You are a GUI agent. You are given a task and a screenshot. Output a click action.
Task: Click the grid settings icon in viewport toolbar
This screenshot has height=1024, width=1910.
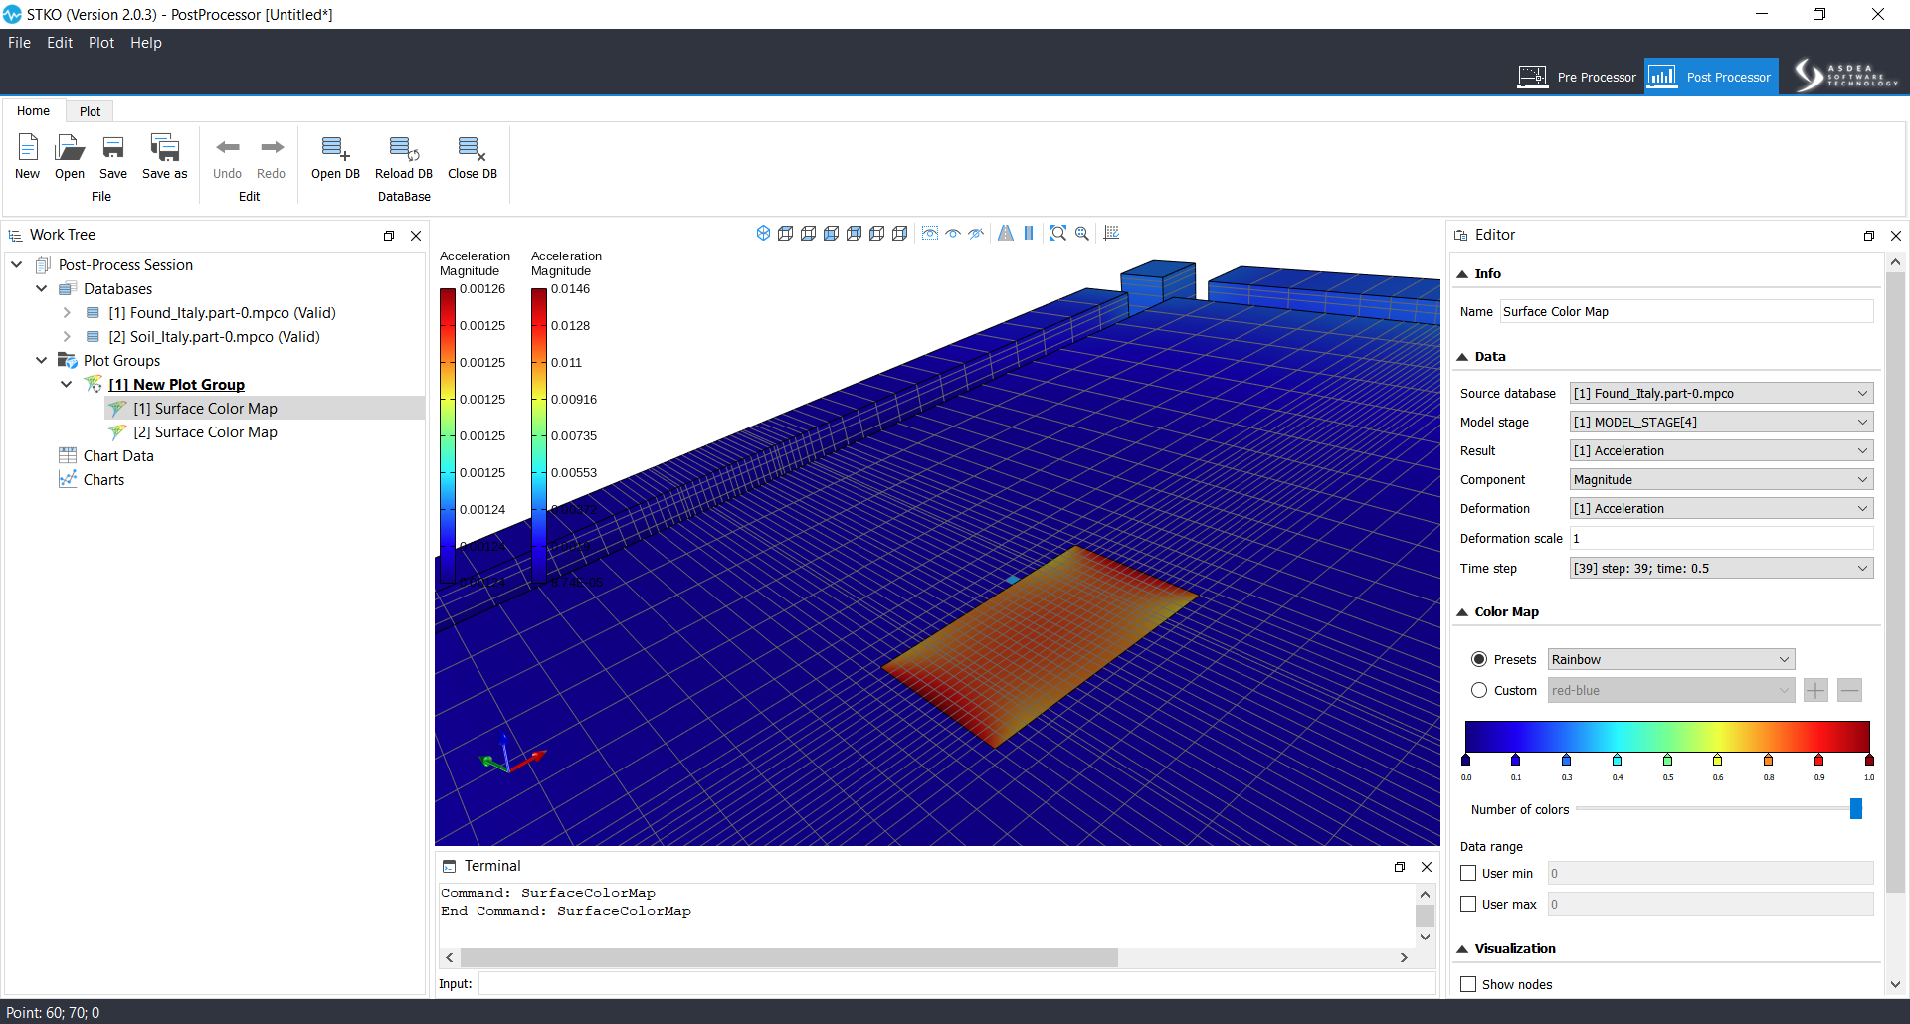1112,233
